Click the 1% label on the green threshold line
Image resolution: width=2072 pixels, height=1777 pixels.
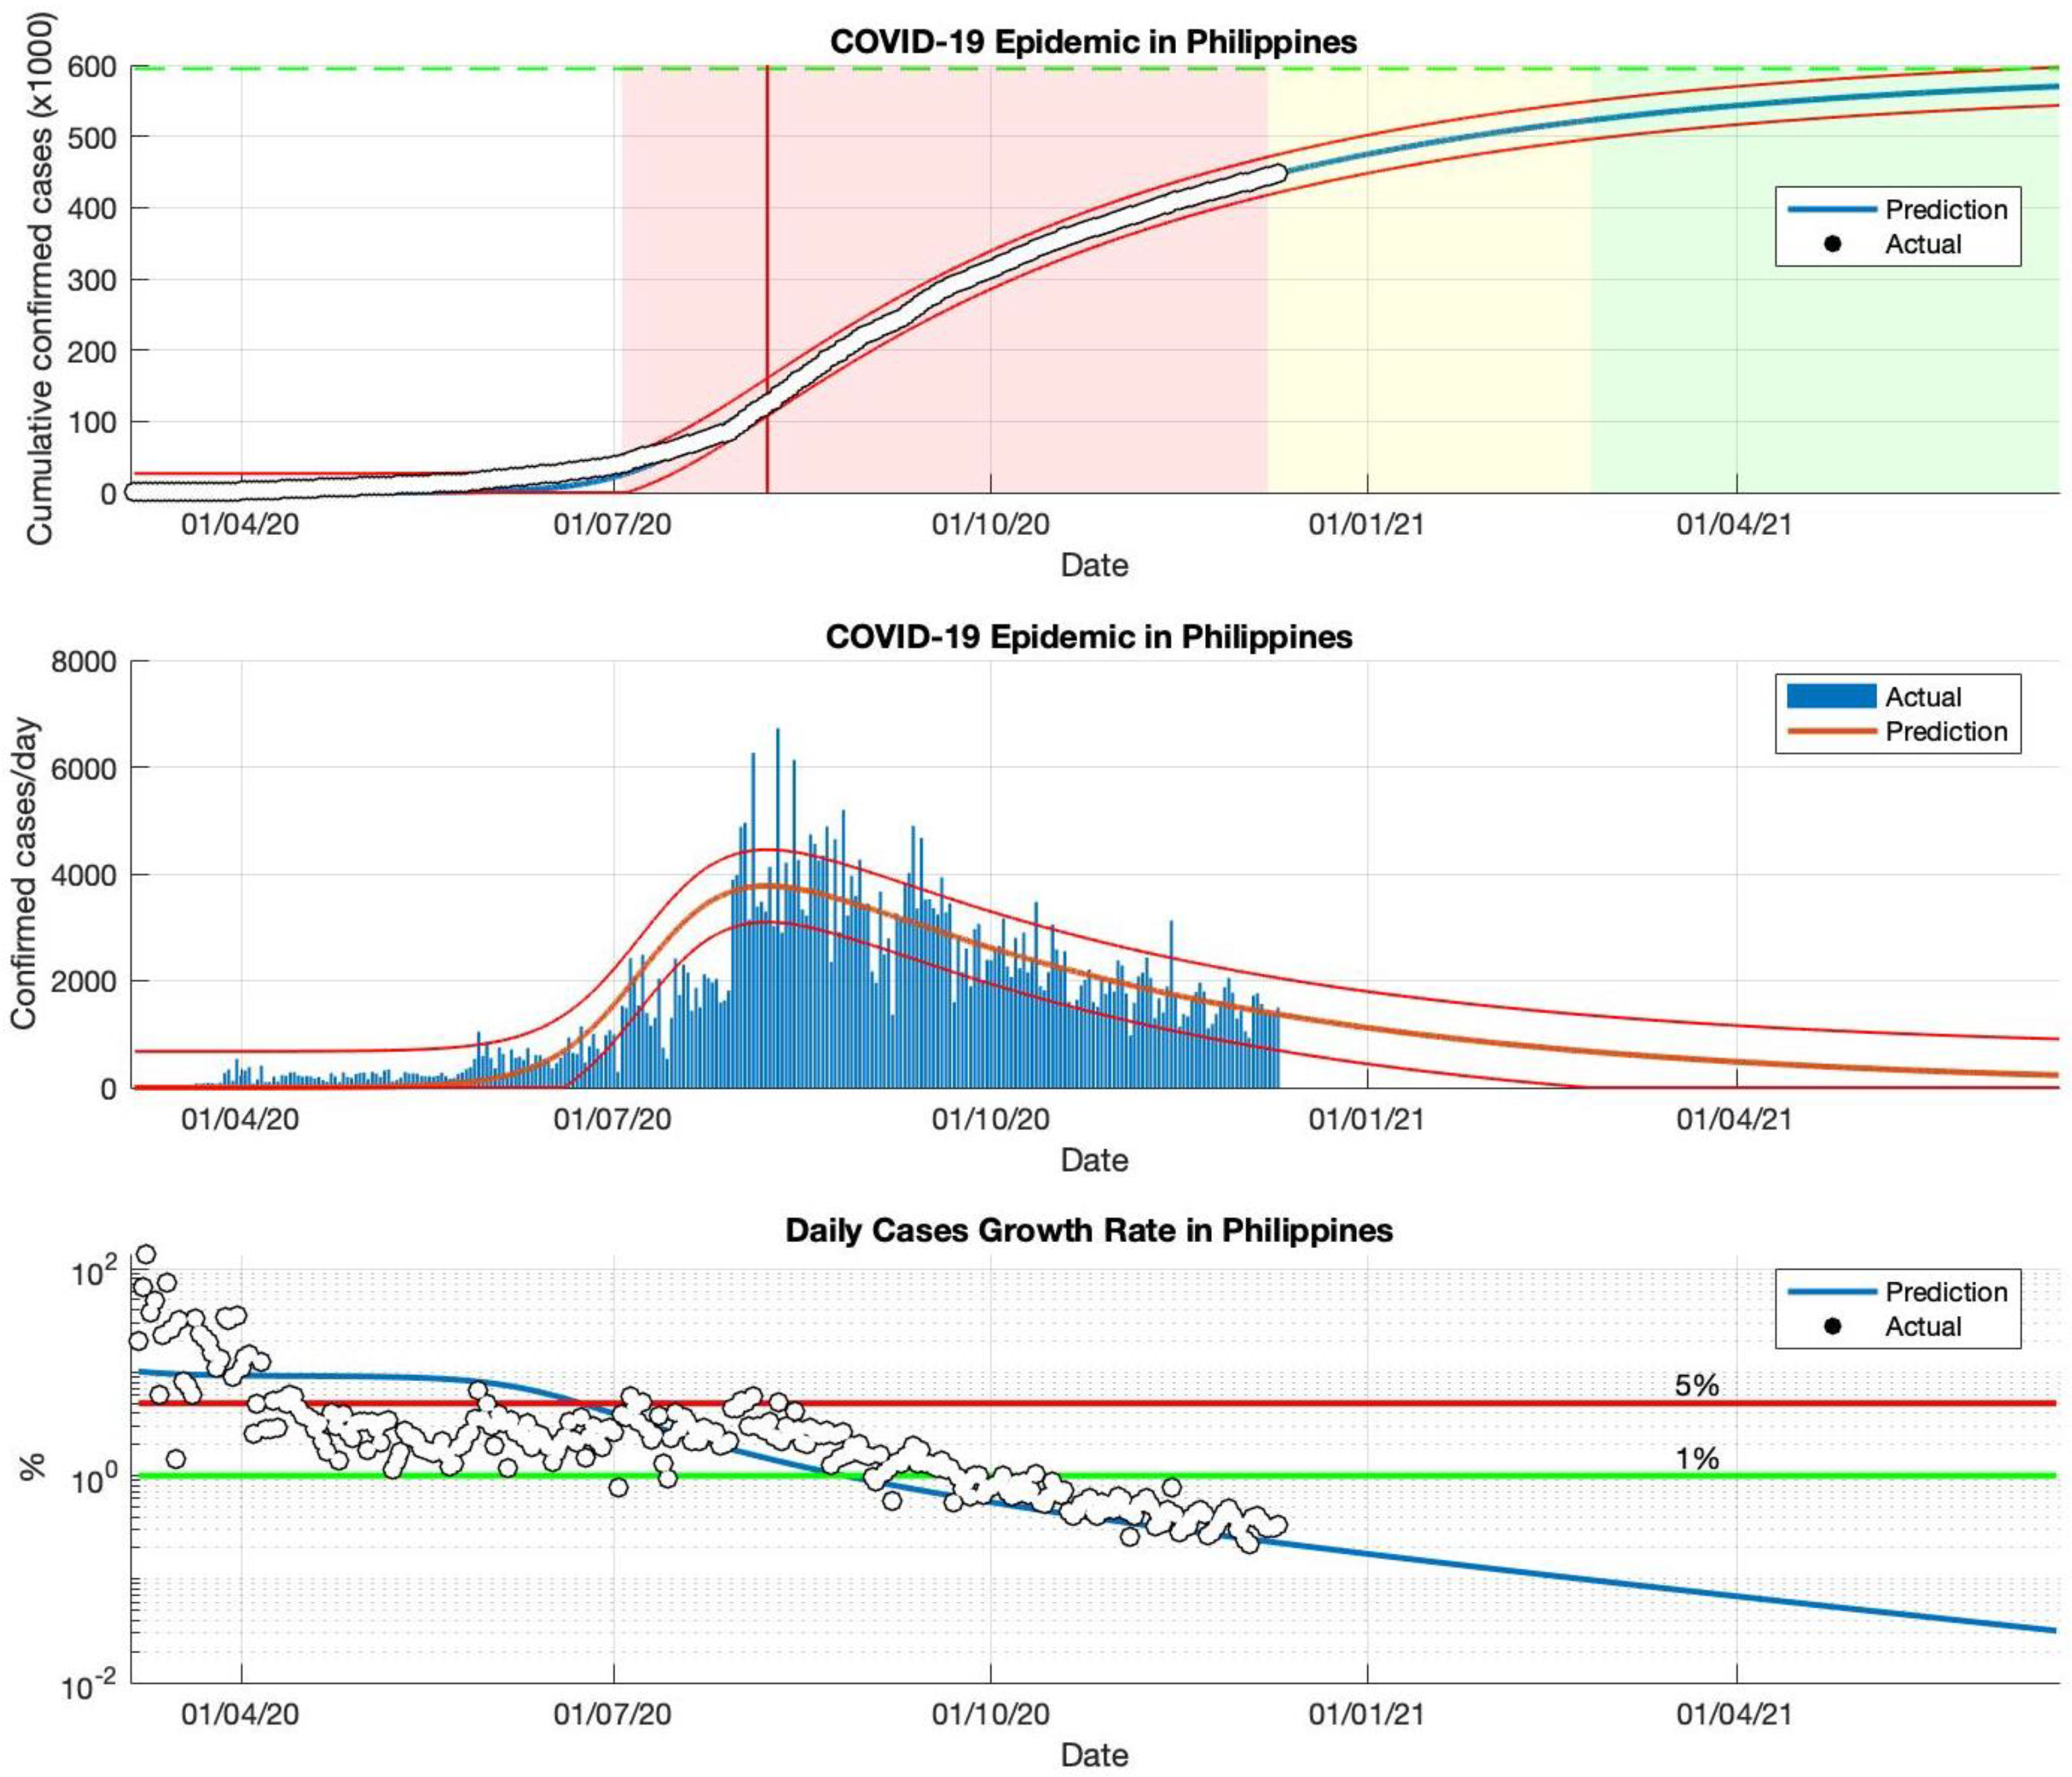[1697, 1458]
